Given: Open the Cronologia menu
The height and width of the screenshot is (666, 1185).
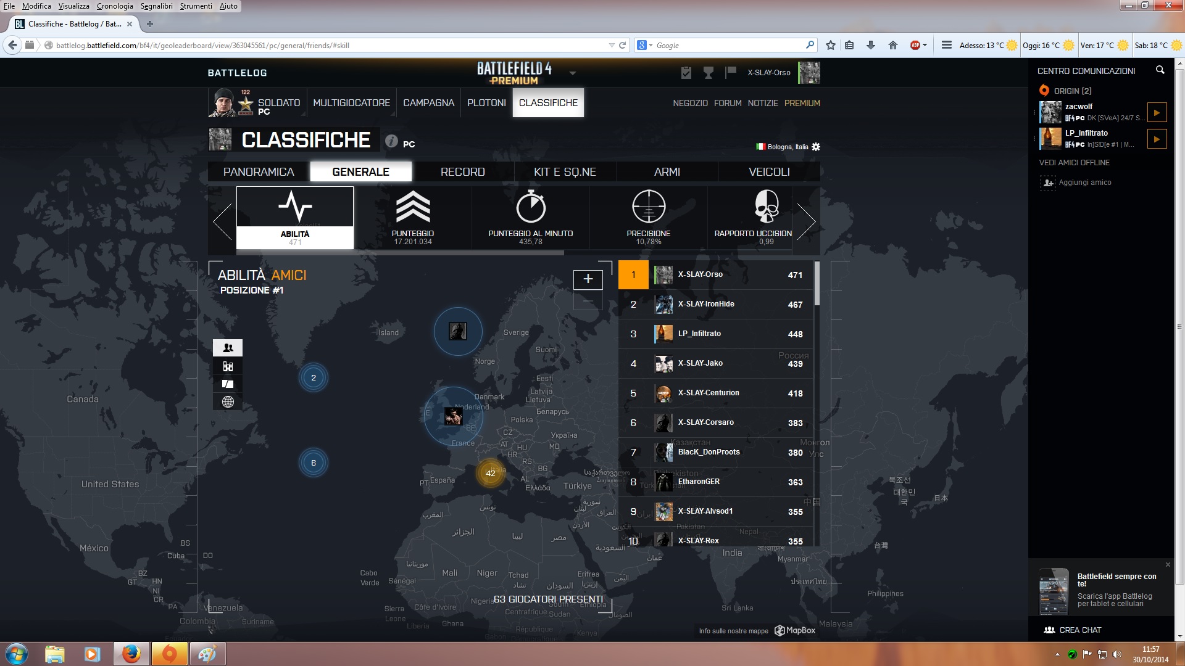Looking at the screenshot, I should [115, 6].
